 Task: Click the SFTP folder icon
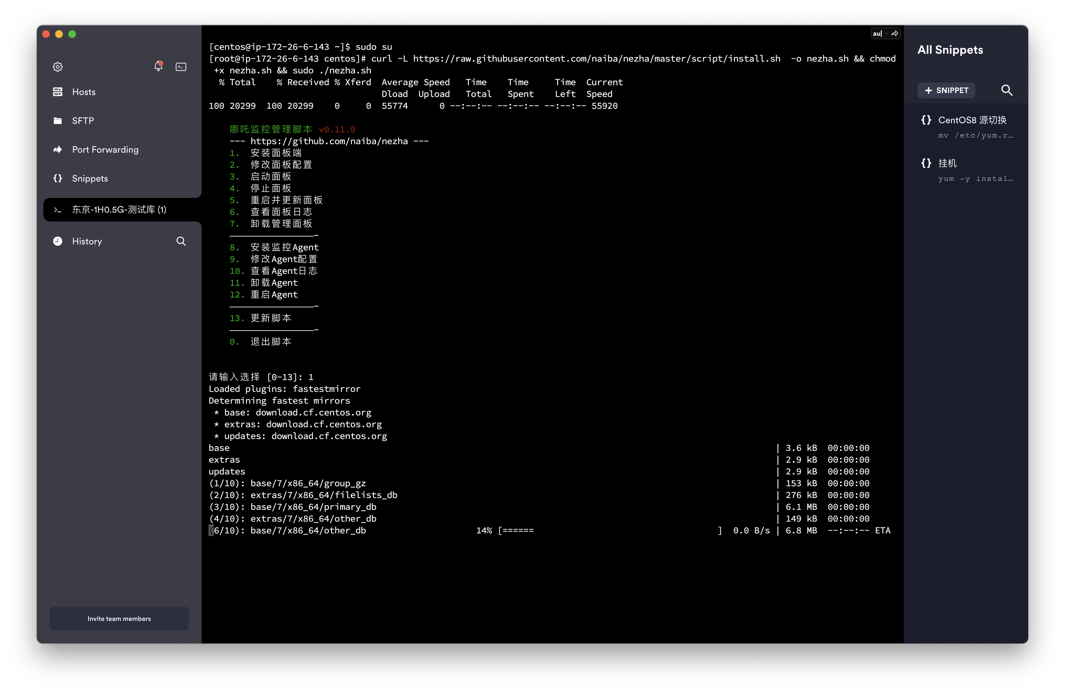[58, 121]
